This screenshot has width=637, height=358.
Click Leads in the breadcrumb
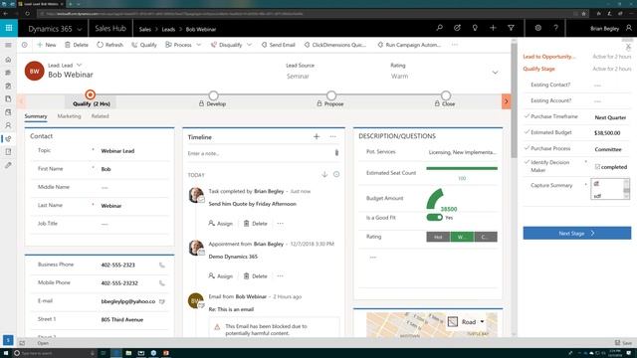click(x=168, y=29)
